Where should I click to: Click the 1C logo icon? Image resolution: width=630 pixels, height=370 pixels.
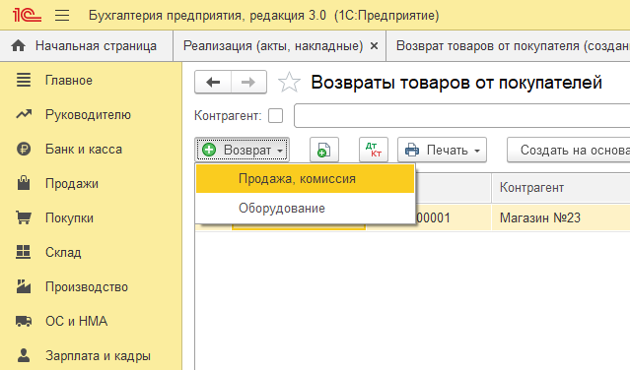click(x=27, y=15)
